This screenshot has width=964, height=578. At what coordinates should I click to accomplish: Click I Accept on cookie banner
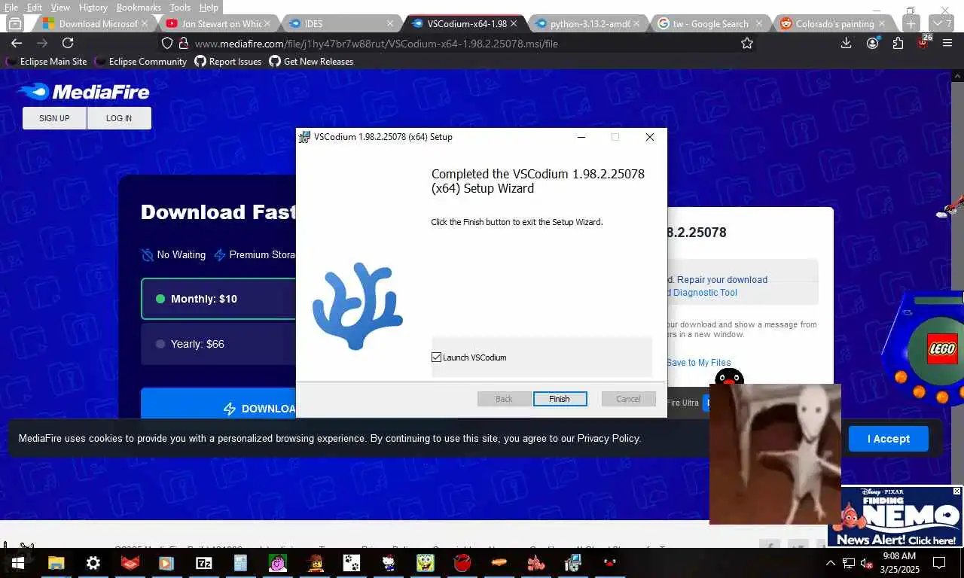coord(888,439)
